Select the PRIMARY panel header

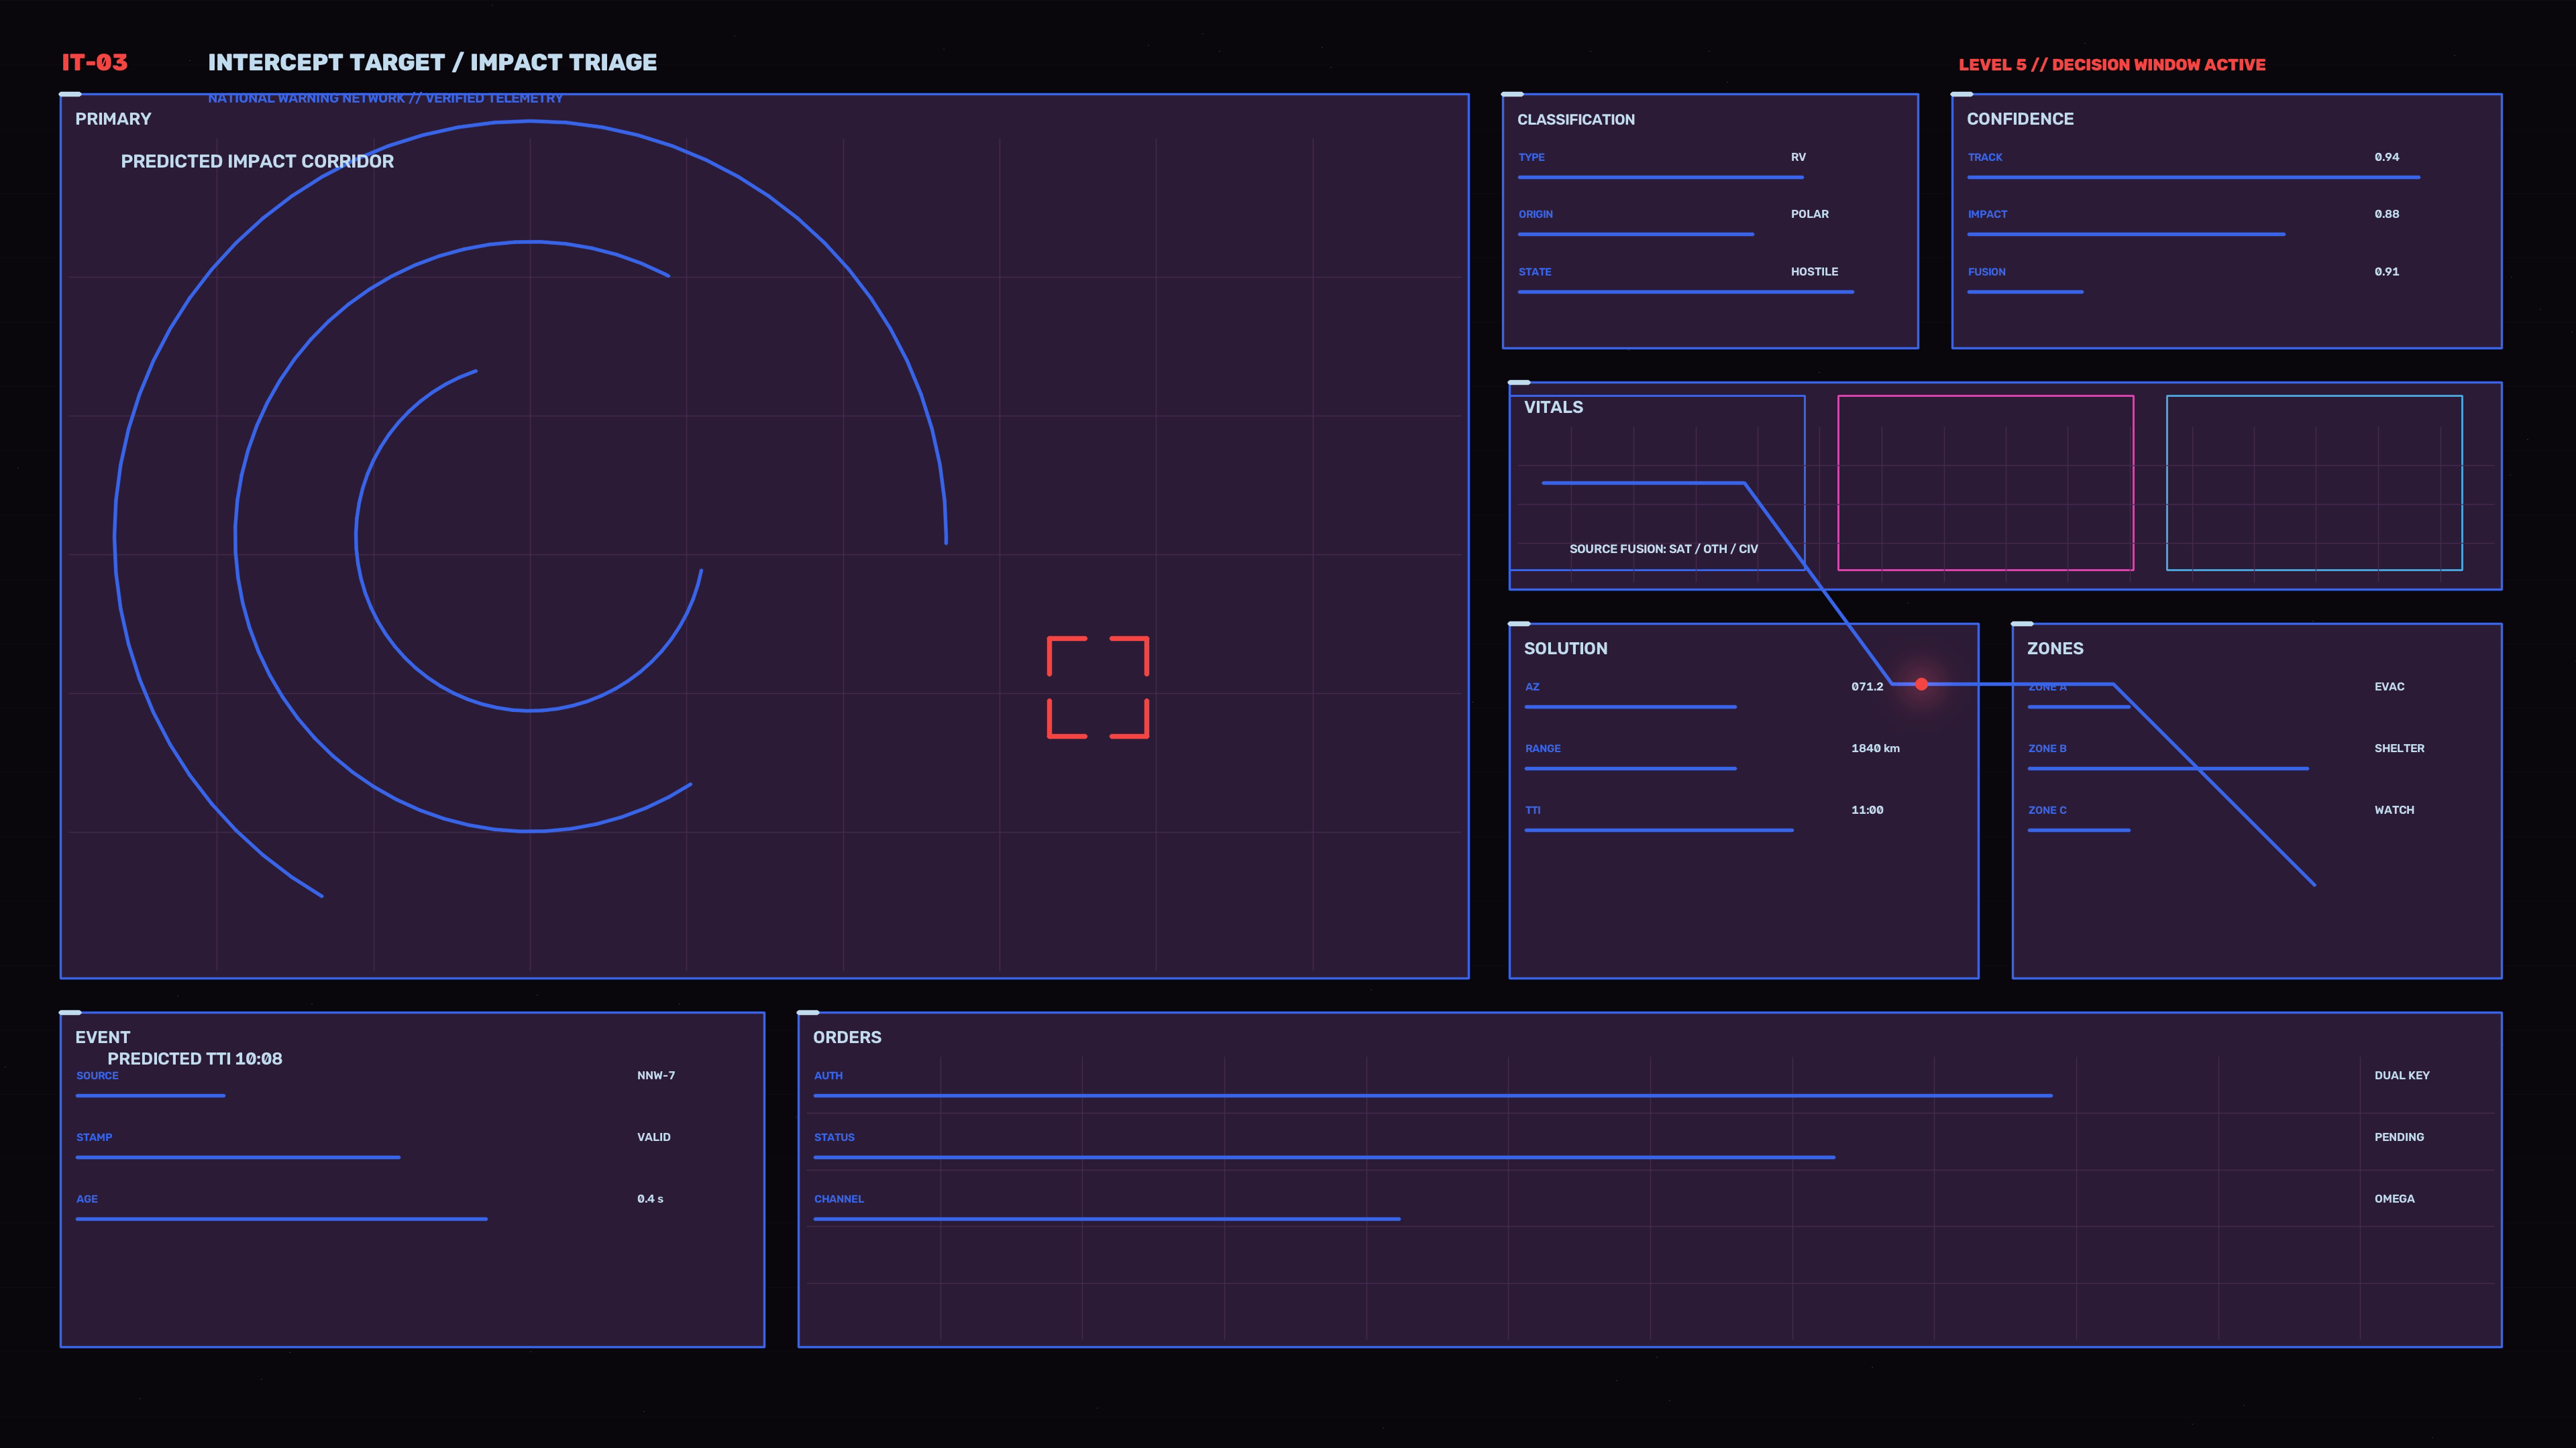(113, 119)
